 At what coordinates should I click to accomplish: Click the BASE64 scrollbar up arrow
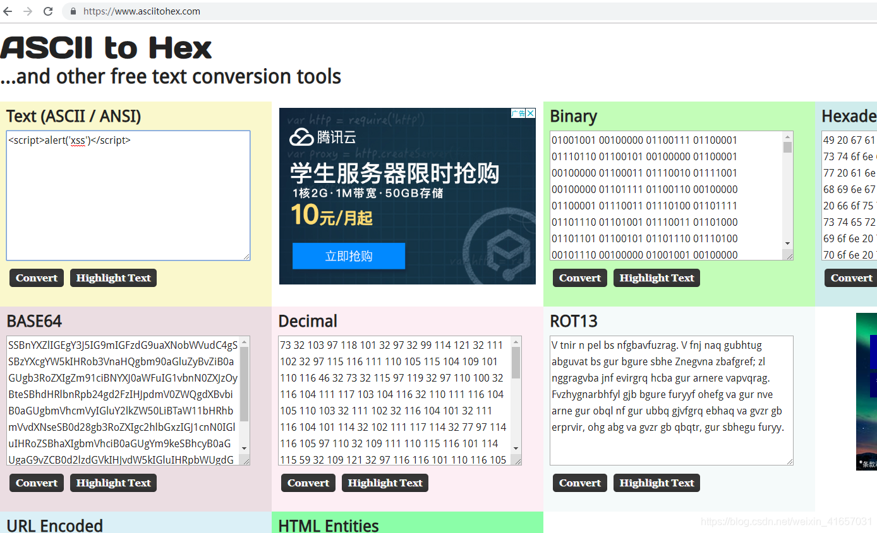click(x=244, y=342)
